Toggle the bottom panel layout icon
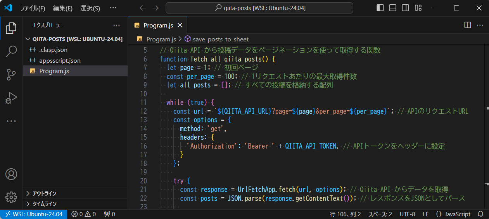The height and width of the screenshot is (219, 489). [392, 8]
